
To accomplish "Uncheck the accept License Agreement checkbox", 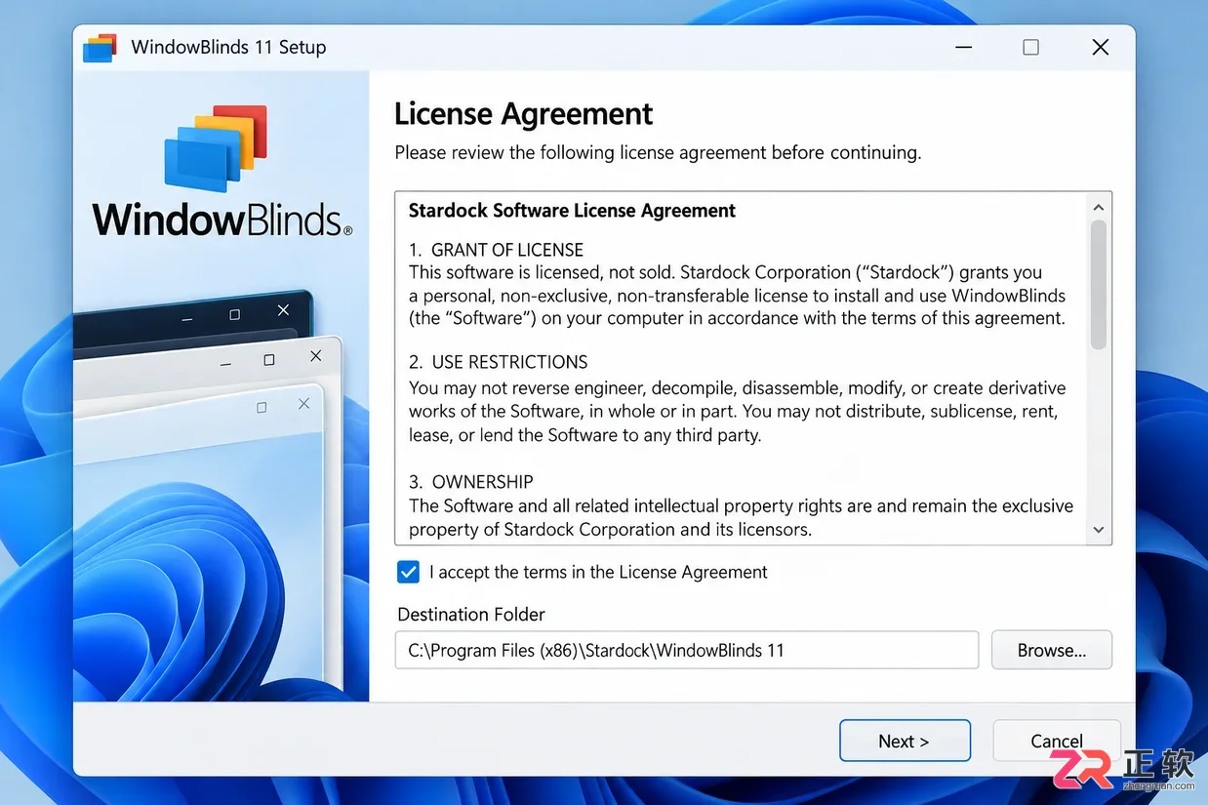I will point(409,572).
